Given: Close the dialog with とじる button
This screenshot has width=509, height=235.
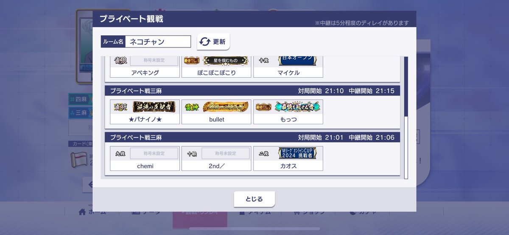Looking at the screenshot, I should pos(255,199).
